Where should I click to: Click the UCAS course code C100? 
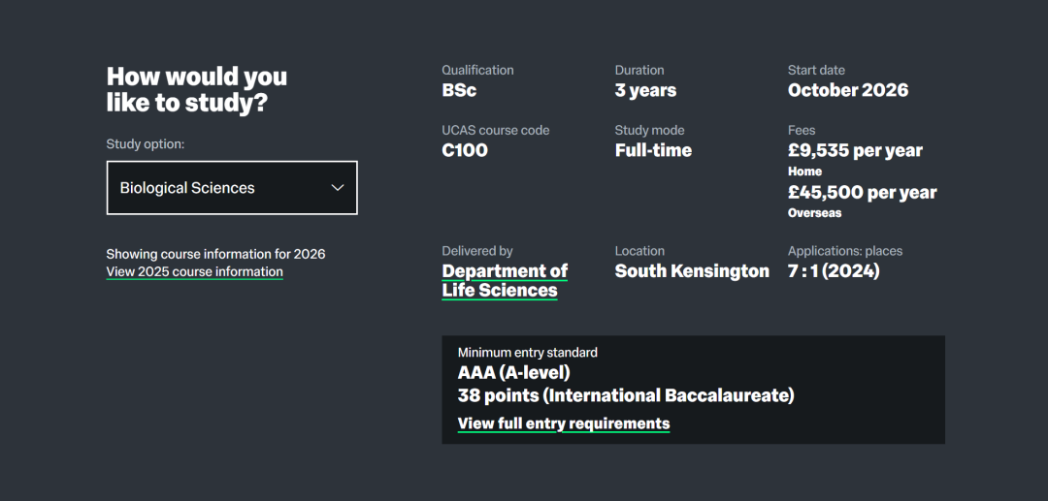tap(465, 150)
